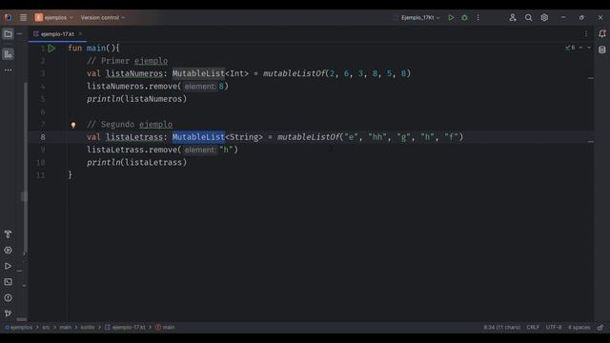Change the UTF-8 file encoding
The width and height of the screenshot is (610, 343).
point(554,328)
